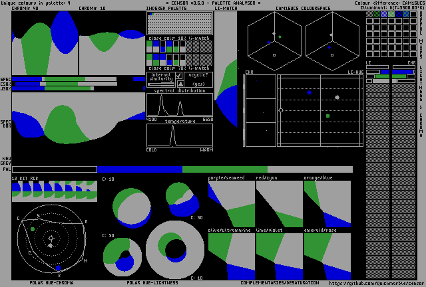This screenshot has height=287, width=426.
Task: Click the green dot in polar hue-chroma plot
Action: point(33,229)
